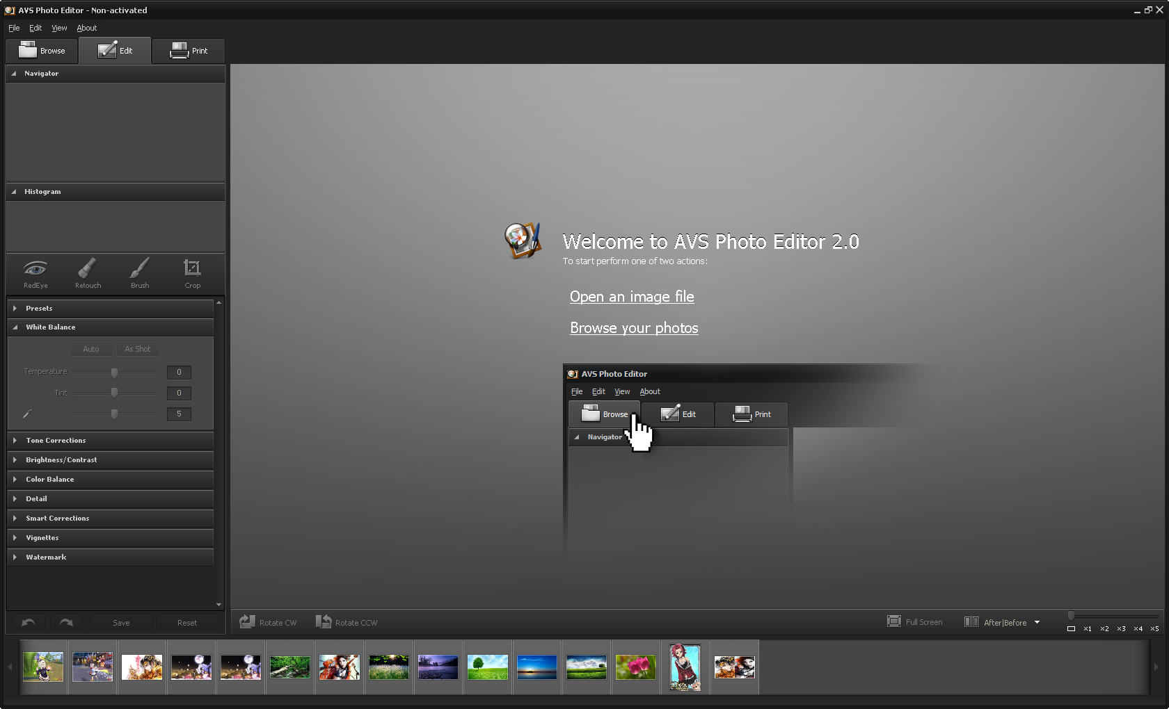Switch to the Edit tab
Screen dimensions: 1169x709
(x=115, y=51)
